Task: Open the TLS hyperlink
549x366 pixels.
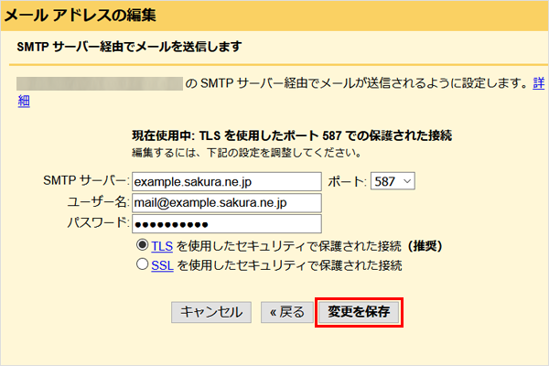Action: pyautogui.click(x=162, y=246)
